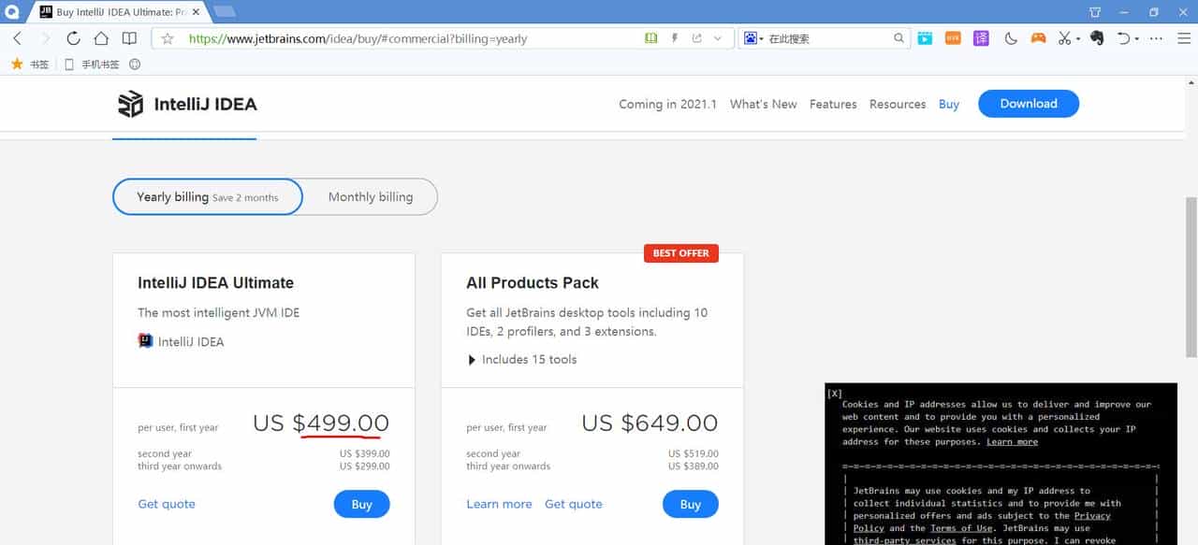This screenshot has width=1198, height=545.
Task: Open the address bar dropdown chevron
Action: (717, 38)
